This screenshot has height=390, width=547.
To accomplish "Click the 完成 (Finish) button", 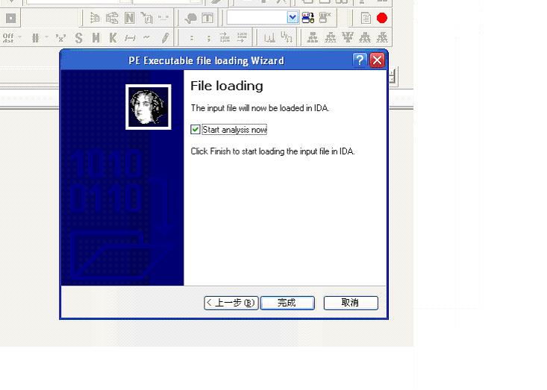I will [x=287, y=303].
